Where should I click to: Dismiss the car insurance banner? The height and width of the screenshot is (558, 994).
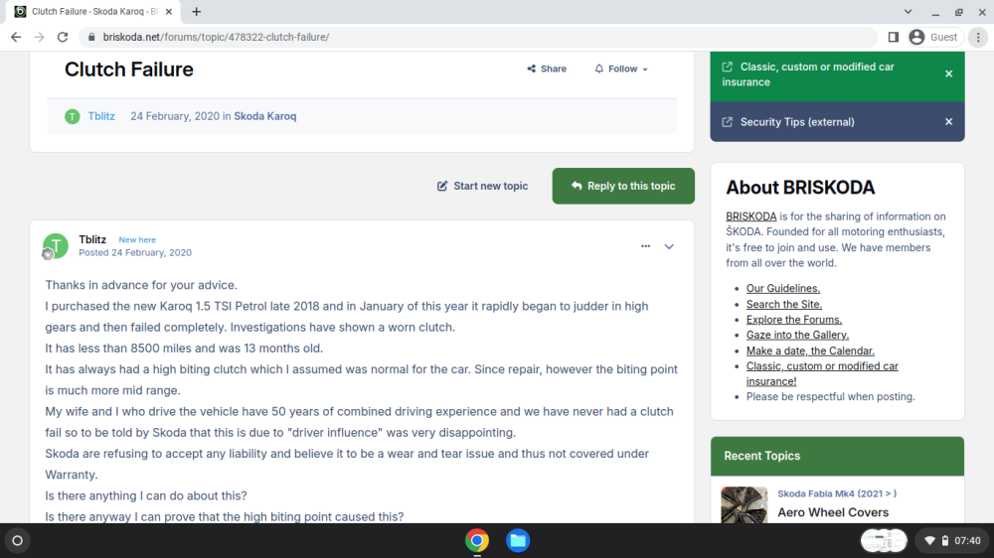(x=949, y=74)
